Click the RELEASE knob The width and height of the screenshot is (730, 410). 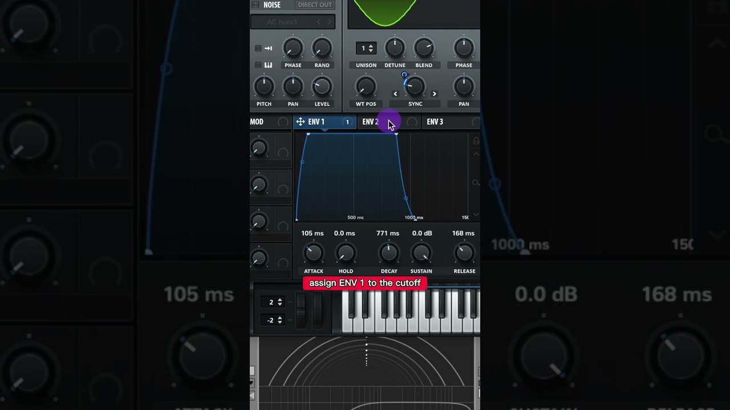point(464,252)
